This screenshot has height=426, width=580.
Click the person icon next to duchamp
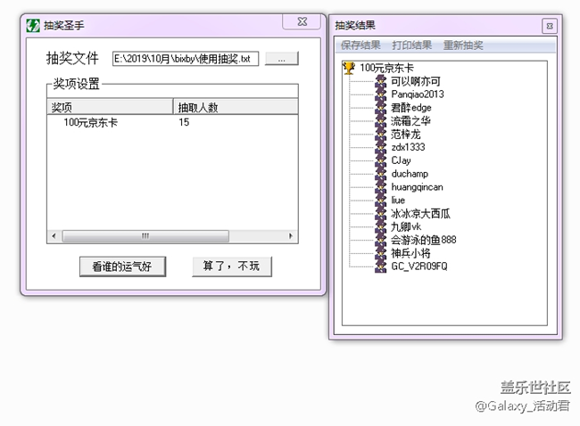[381, 174]
